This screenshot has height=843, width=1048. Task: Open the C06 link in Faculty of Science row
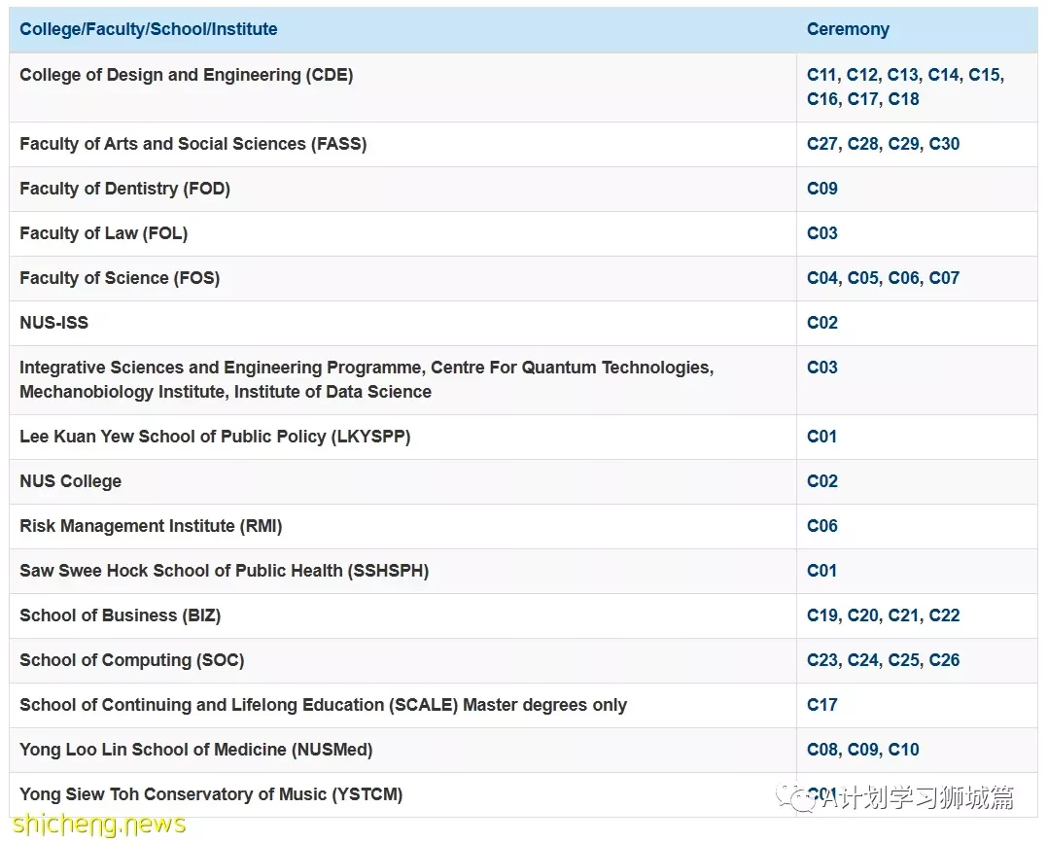[903, 278]
